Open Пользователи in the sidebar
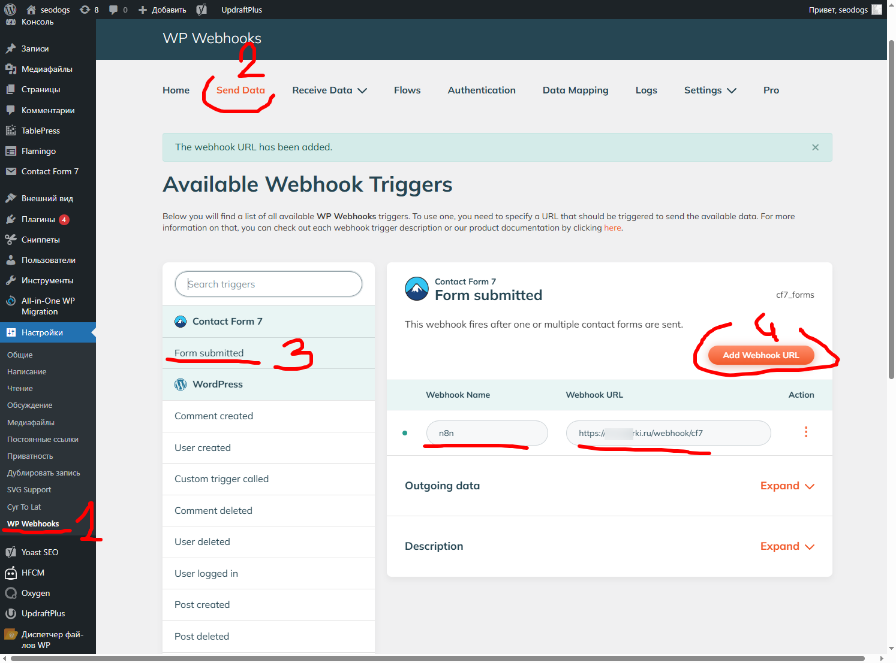Screen dimensions: 896x663 click(x=48, y=260)
